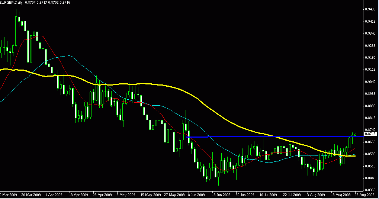Click the 23 Apr 2009 date label
The width and height of the screenshot is (379, 199).
click(x=102, y=195)
